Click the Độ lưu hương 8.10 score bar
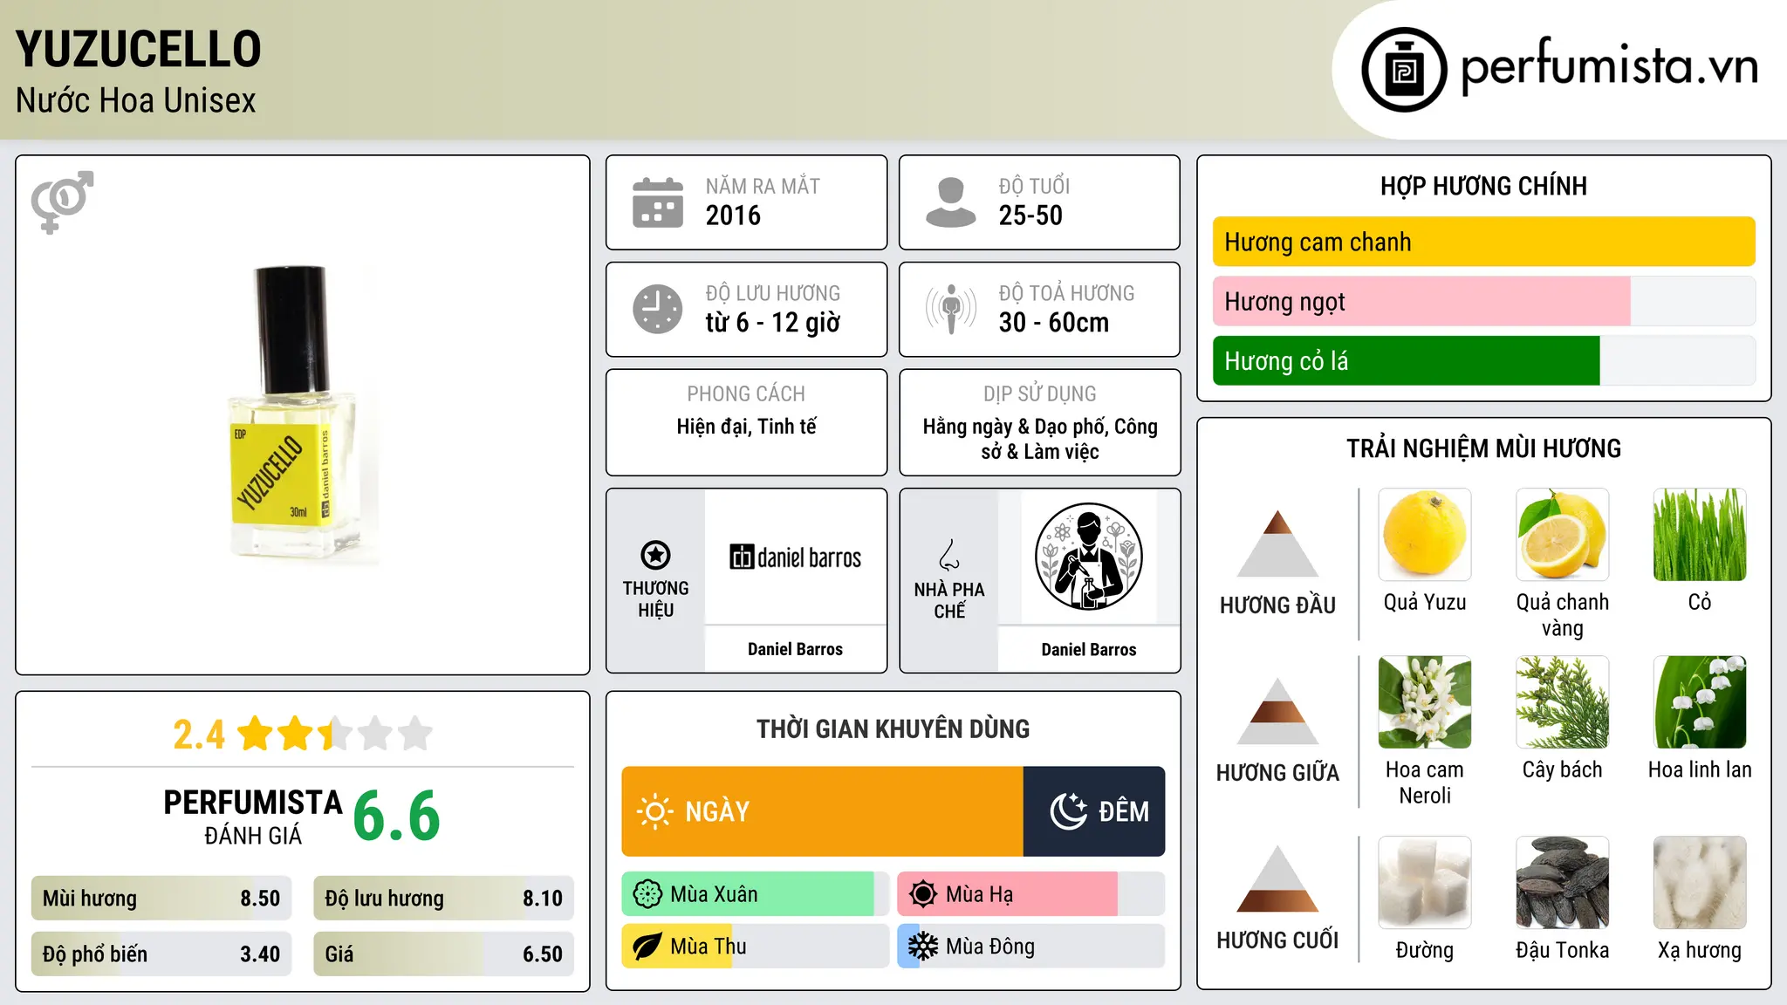The height and width of the screenshot is (1005, 1787). 443,899
